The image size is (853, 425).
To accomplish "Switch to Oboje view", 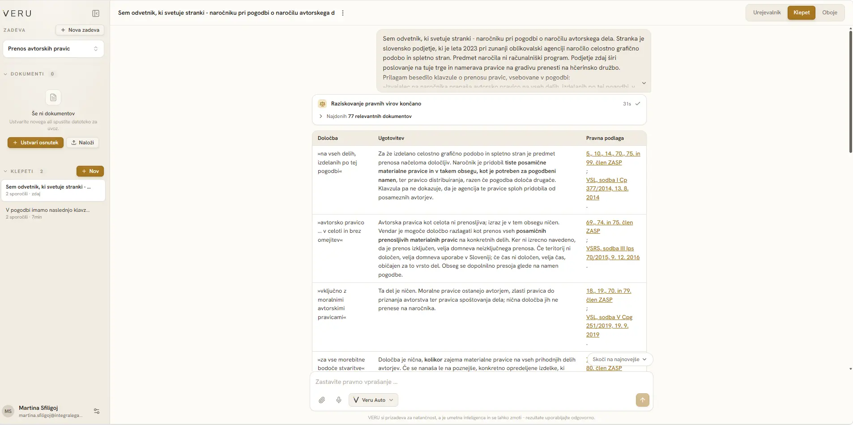I will (830, 13).
